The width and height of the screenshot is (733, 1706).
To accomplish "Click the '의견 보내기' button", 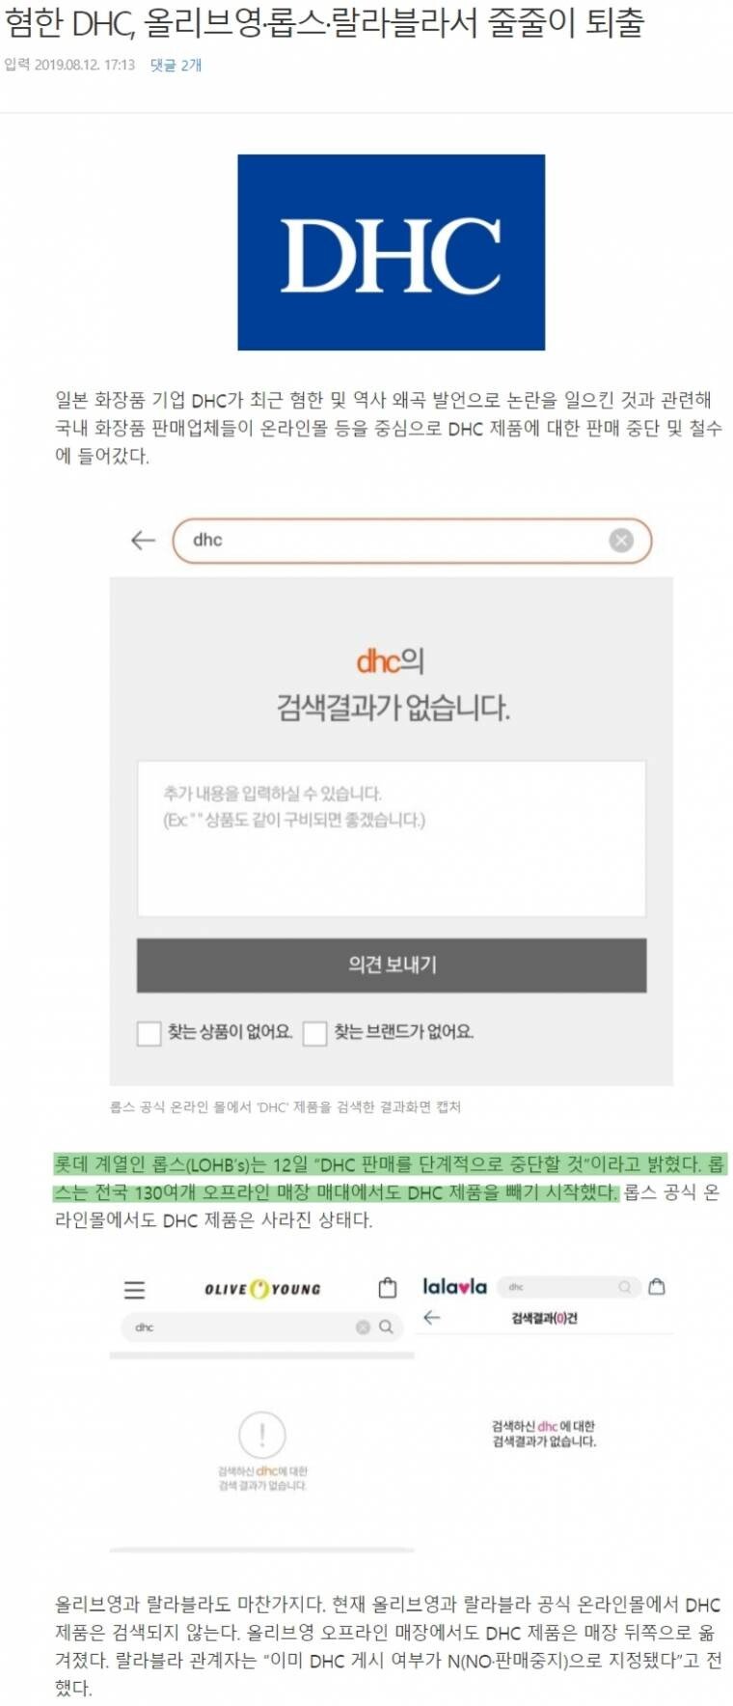I will pos(392,965).
